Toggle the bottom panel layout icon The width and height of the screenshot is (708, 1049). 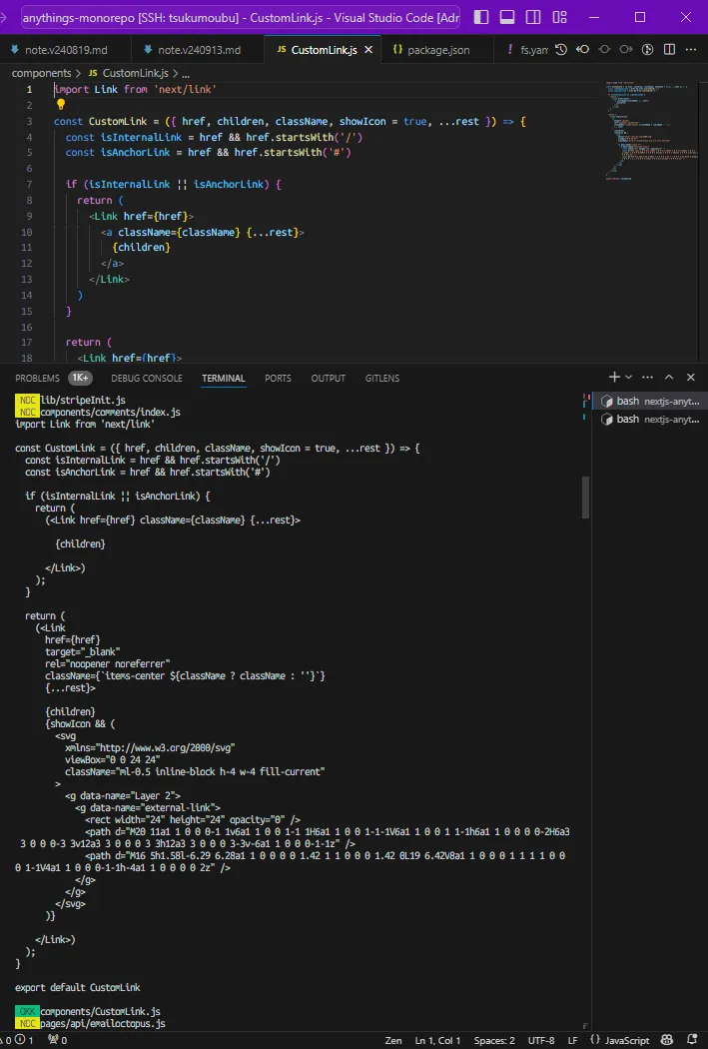(x=507, y=17)
